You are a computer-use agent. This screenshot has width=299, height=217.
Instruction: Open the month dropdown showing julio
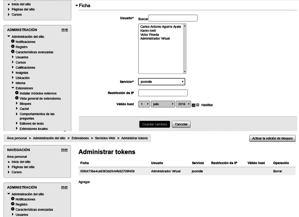163,104
